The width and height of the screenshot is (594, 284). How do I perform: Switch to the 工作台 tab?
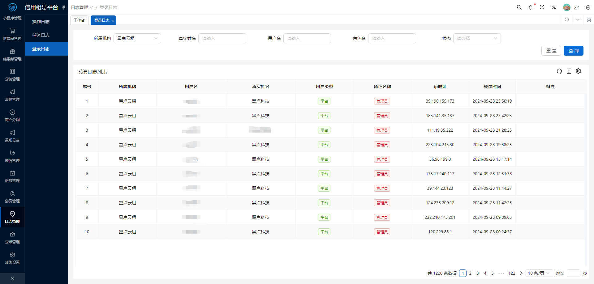(79, 20)
